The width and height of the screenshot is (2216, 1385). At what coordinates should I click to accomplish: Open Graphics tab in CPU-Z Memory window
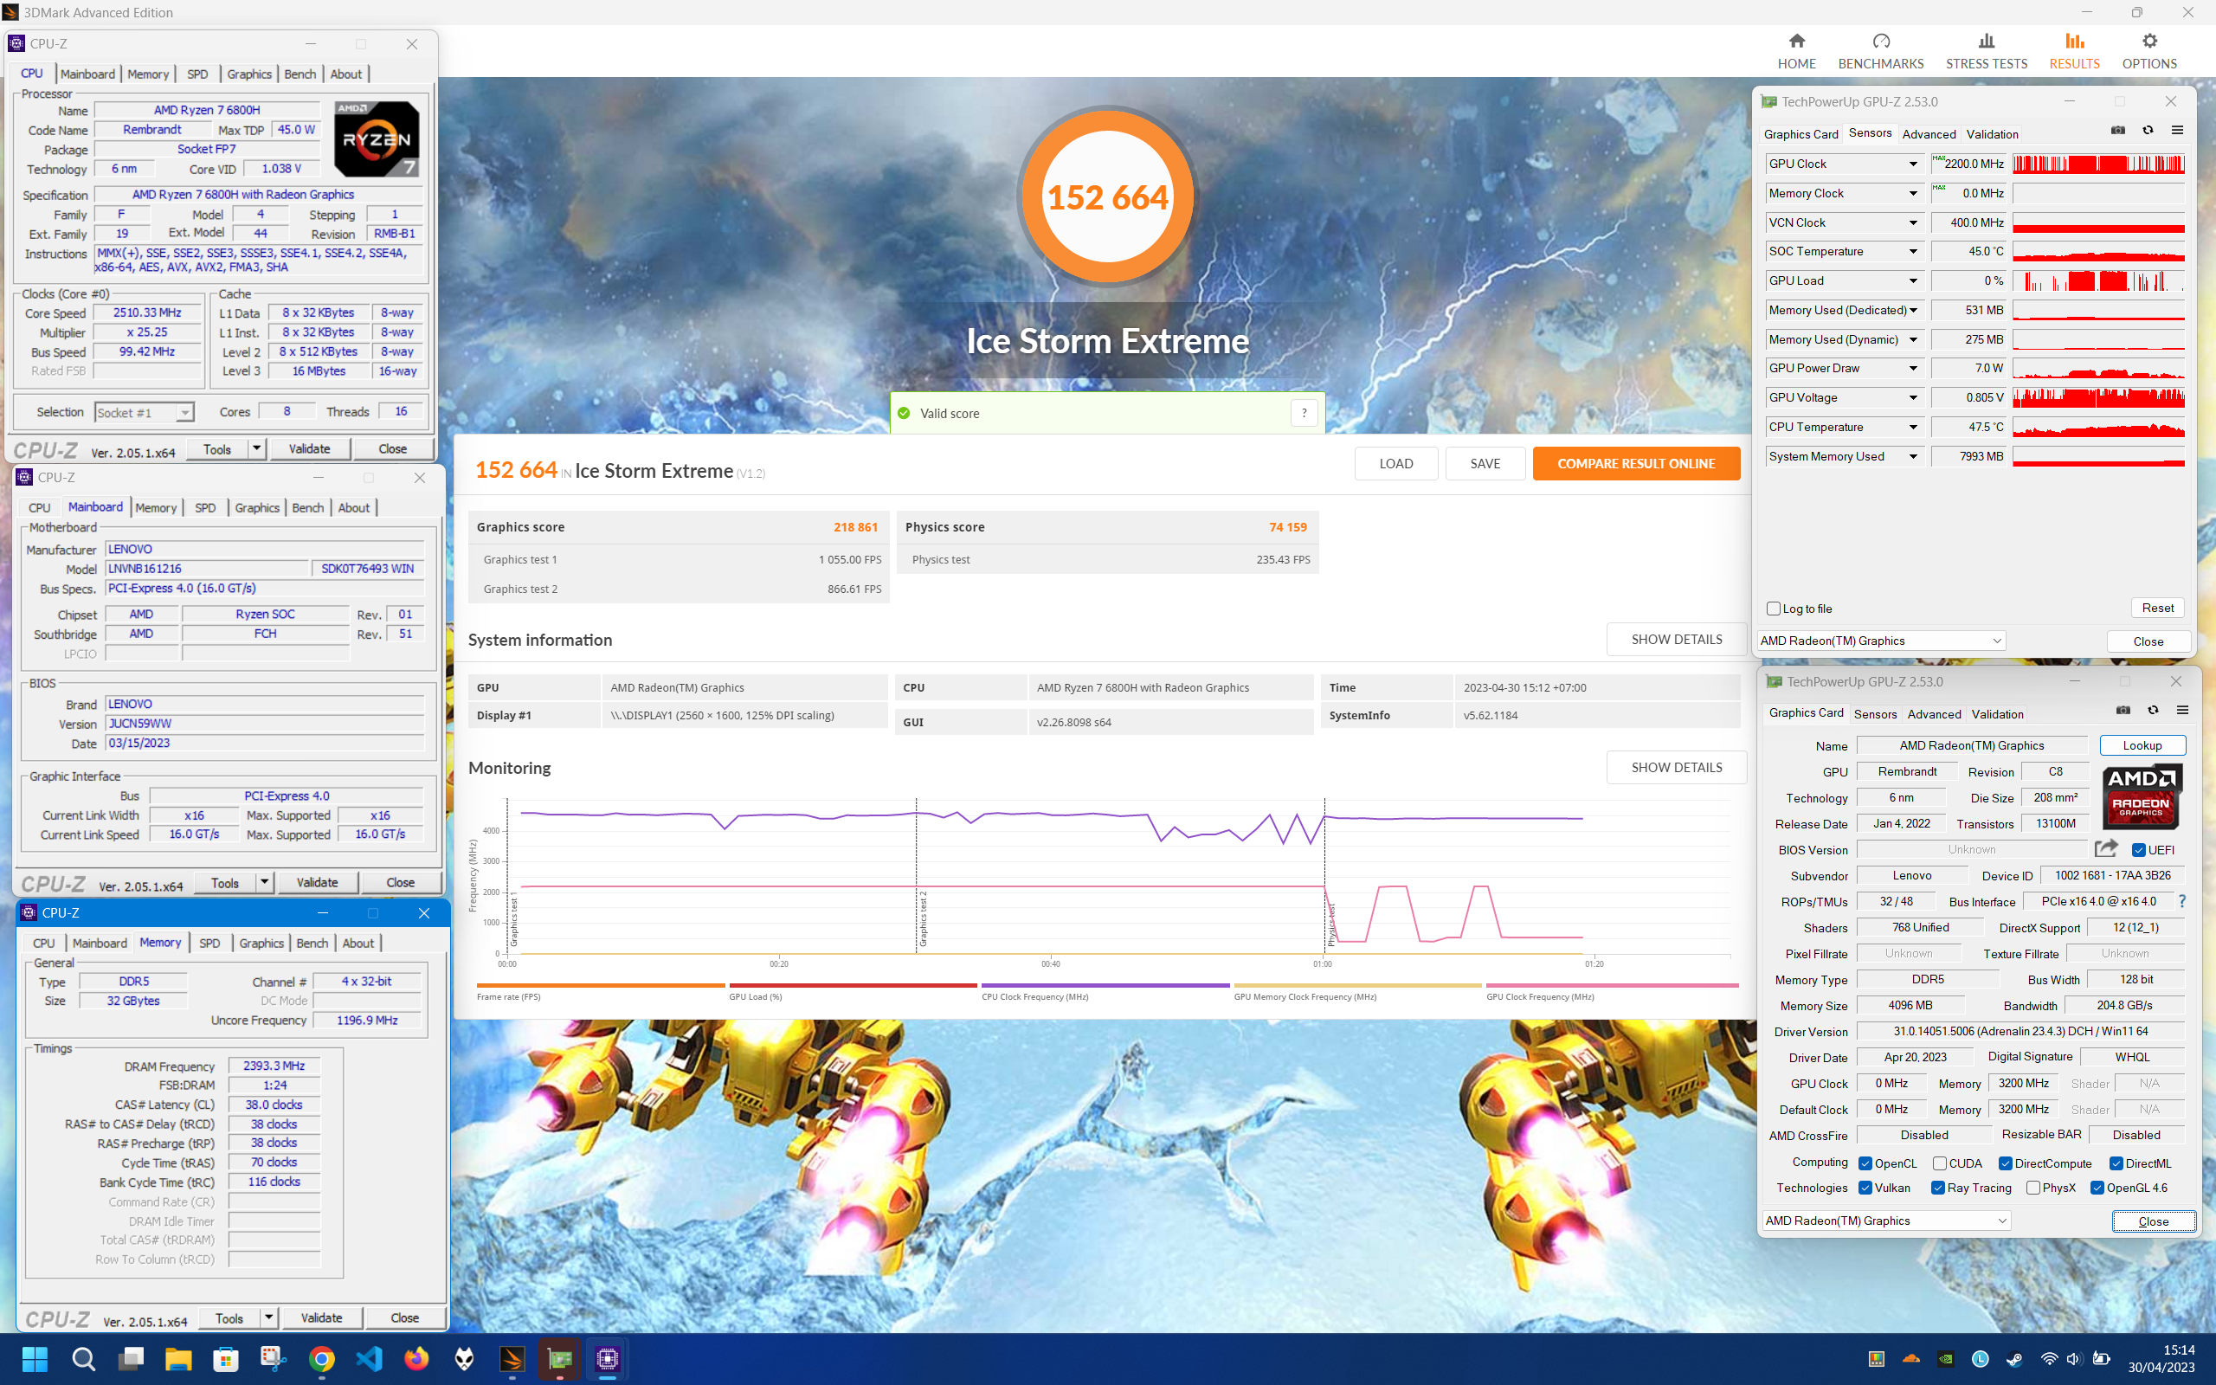point(261,943)
